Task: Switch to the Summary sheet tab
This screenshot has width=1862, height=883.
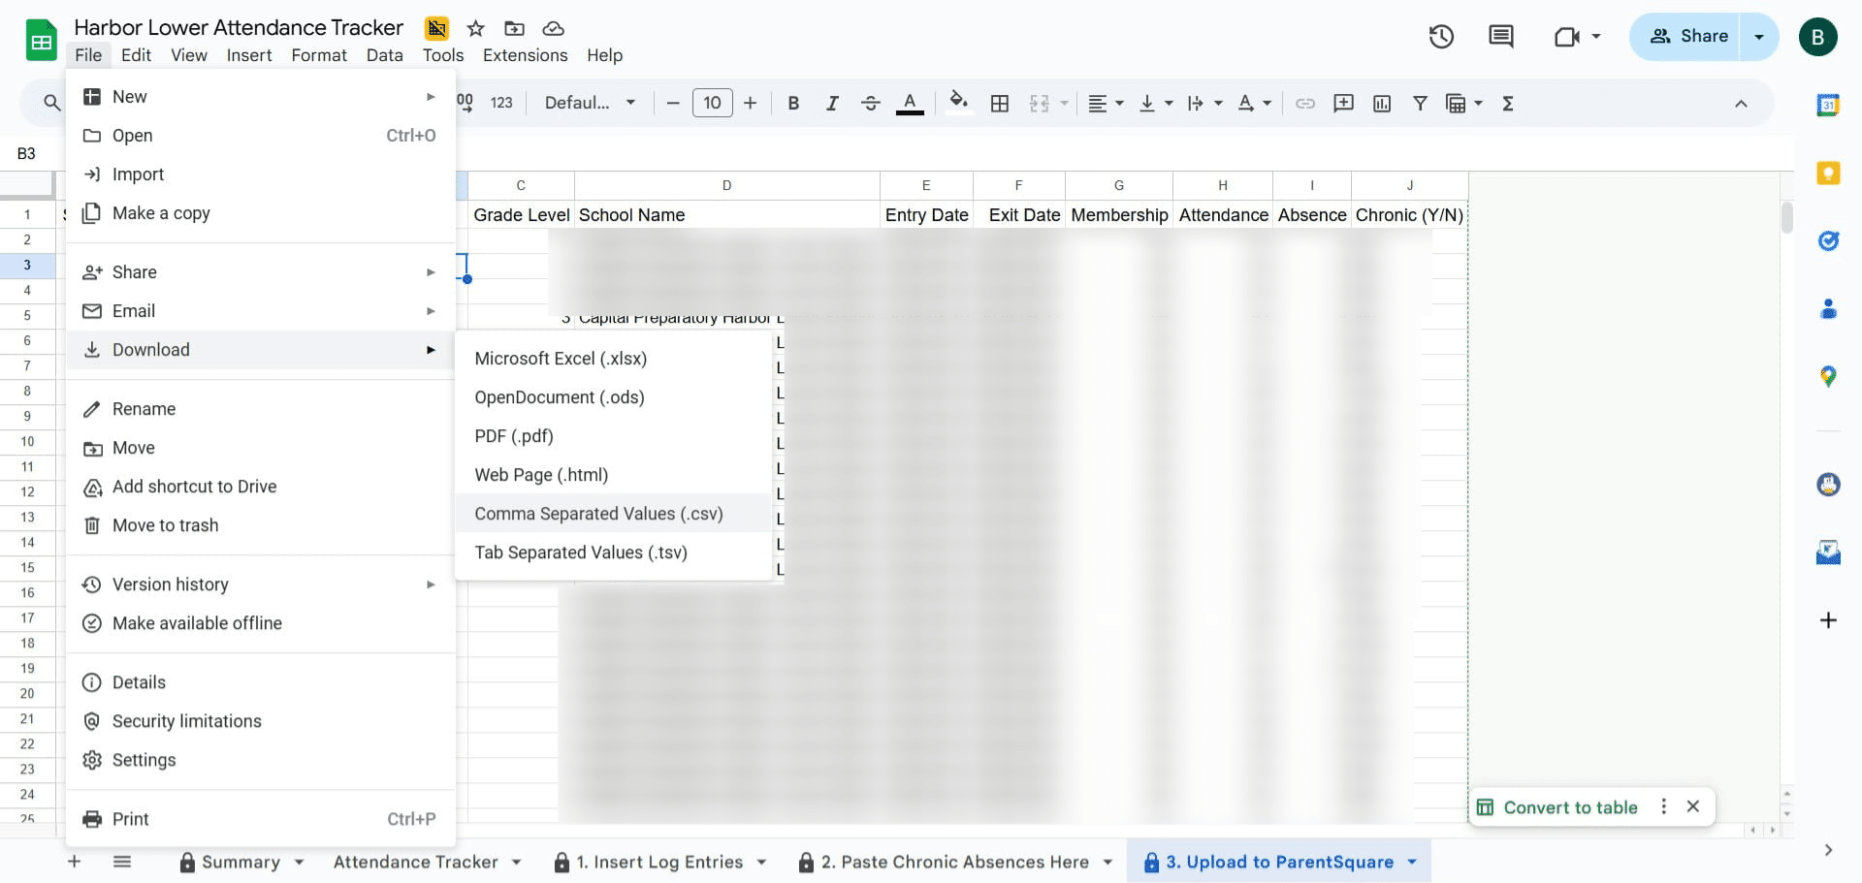Action: 241,862
